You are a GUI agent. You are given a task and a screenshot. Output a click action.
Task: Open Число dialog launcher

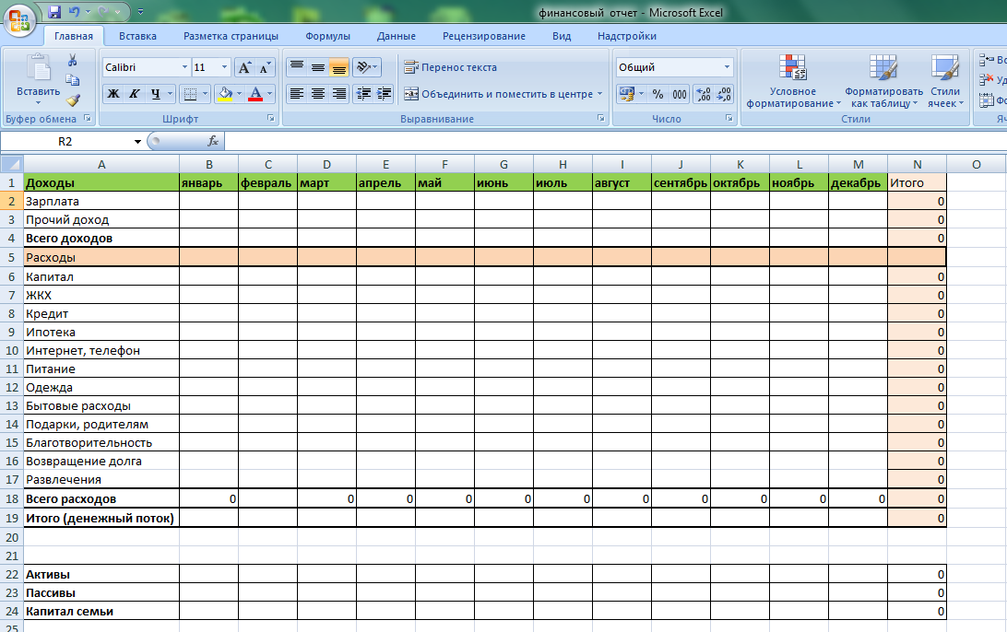[729, 118]
